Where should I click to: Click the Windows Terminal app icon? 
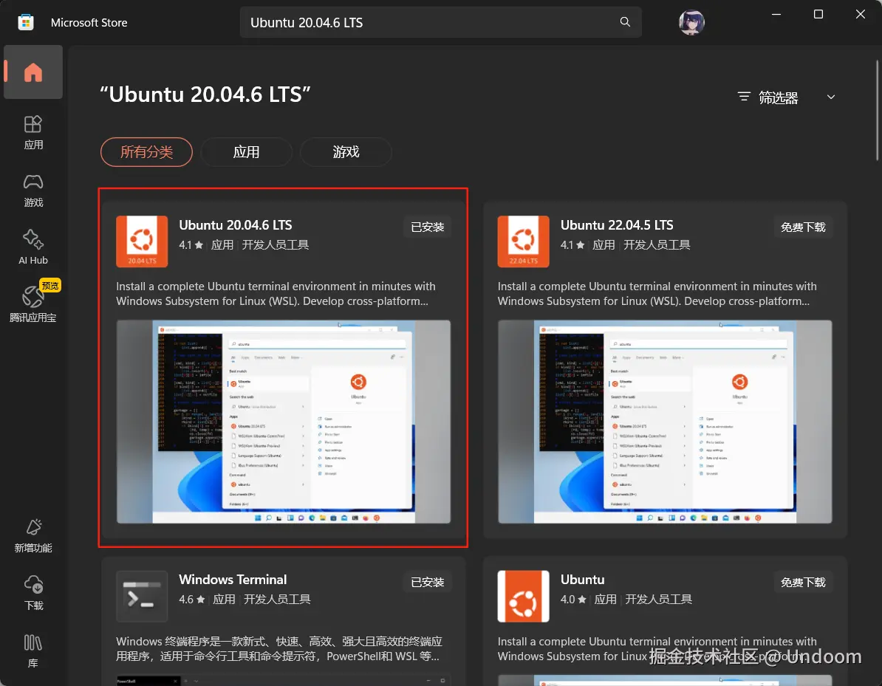tap(142, 596)
